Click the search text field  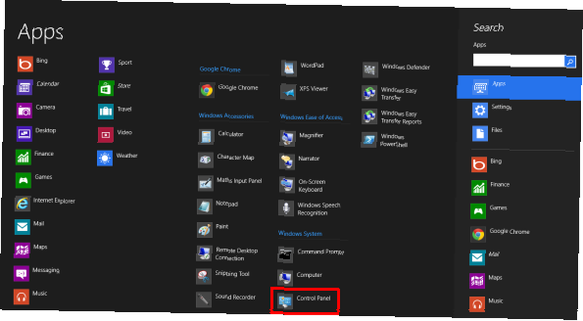point(519,60)
